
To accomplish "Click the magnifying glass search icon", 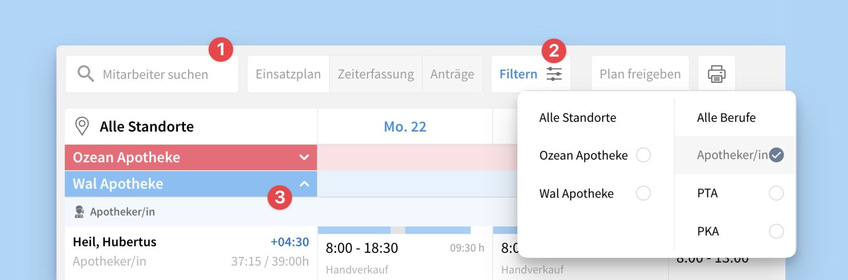I will (x=85, y=74).
